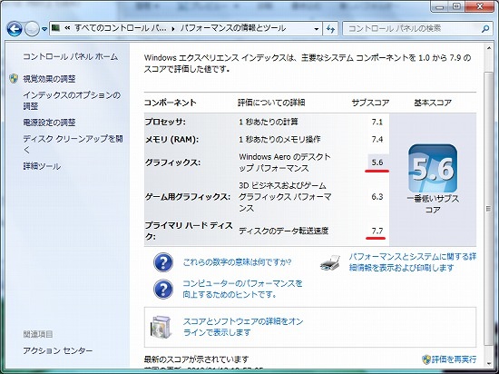Run 評価を再実行 link
The image size is (499, 374).
pyautogui.click(x=454, y=359)
